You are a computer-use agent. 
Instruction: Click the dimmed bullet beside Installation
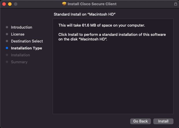[7, 55]
